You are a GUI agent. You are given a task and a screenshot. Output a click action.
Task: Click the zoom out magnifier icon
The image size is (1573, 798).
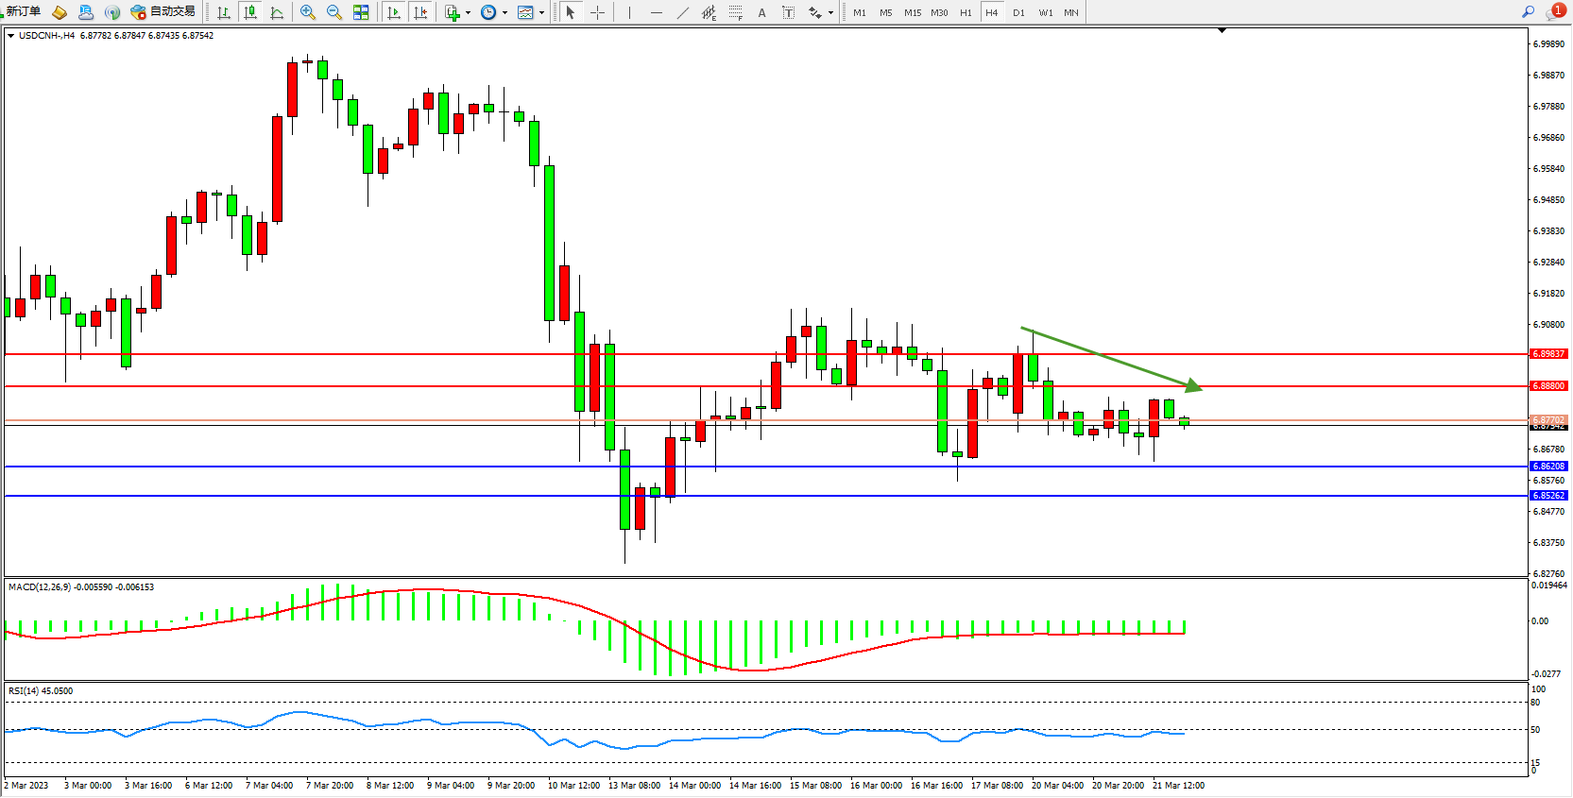pos(334,12)
